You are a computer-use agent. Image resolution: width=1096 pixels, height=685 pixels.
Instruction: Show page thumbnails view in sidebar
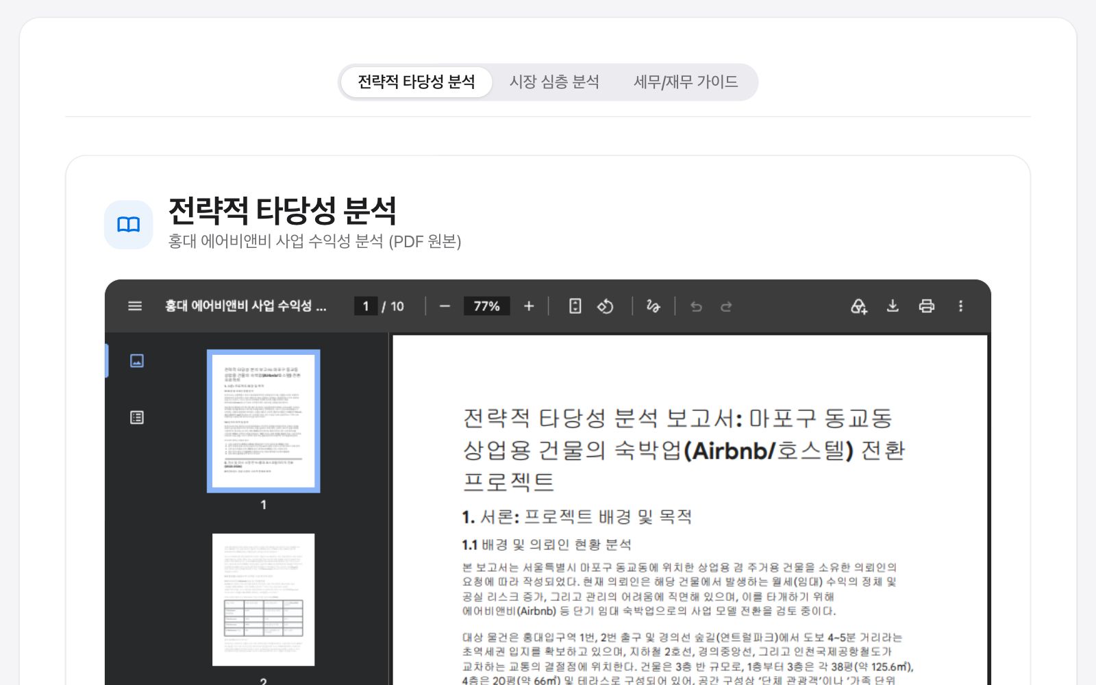point(137,360)
